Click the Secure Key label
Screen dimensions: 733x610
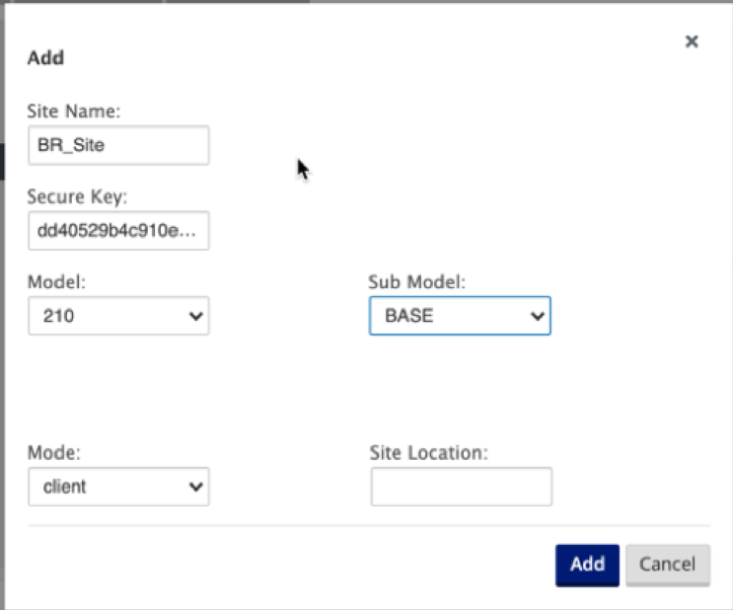coord(77,197)
